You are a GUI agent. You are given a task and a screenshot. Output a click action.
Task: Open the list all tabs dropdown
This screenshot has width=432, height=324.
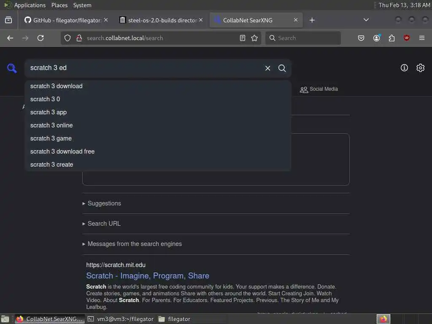click(366, 20)
